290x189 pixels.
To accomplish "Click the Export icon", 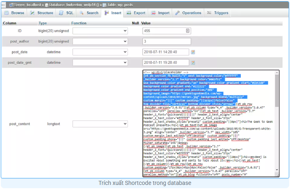I will 129,13.
